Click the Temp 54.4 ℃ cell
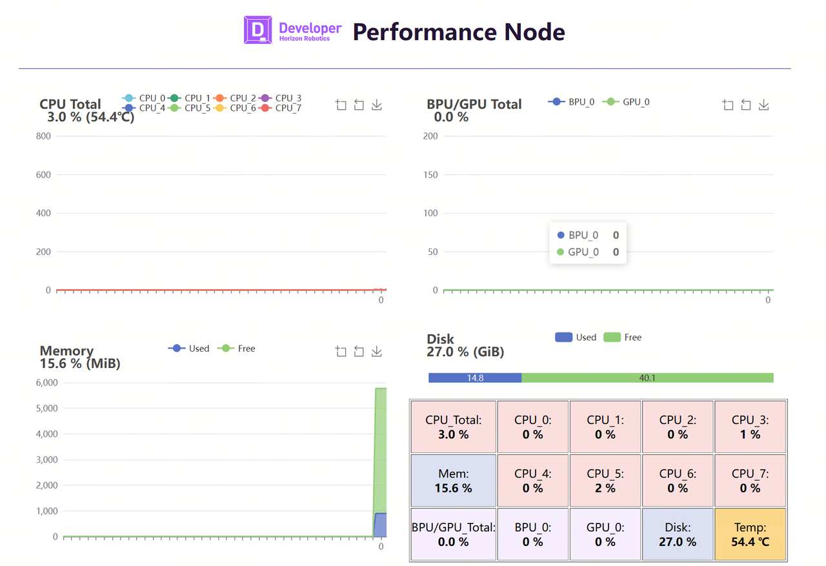Screen dimensions: 826x566 pos(750,534)
